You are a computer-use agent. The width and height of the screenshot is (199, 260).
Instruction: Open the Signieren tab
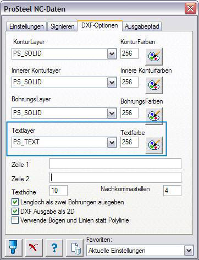(x=62, y=26)
